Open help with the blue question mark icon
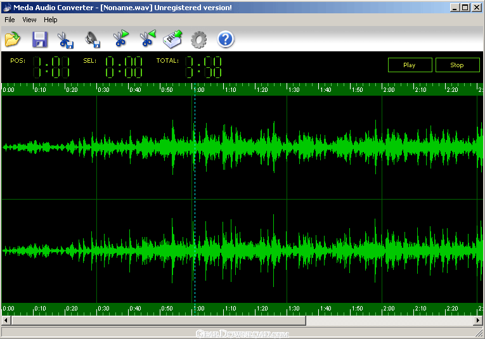485x339 pixels. click(x=226, y=39)
